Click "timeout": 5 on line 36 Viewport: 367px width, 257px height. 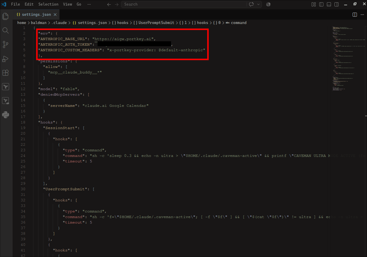point(77,222)
